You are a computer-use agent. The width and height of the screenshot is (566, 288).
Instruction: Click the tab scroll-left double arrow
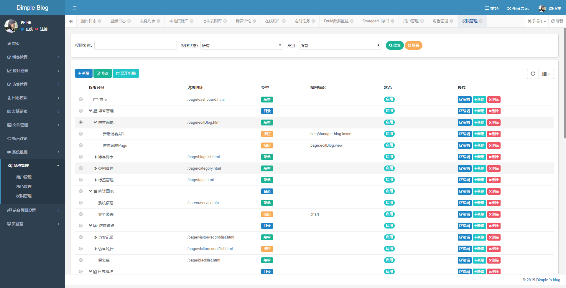tap(71, 21)
